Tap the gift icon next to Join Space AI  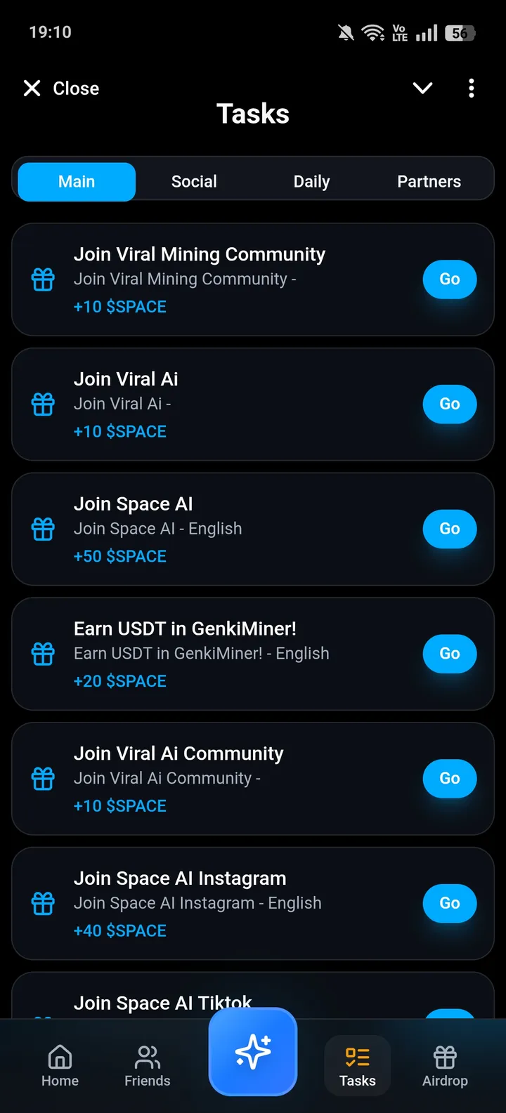point(43,529)
